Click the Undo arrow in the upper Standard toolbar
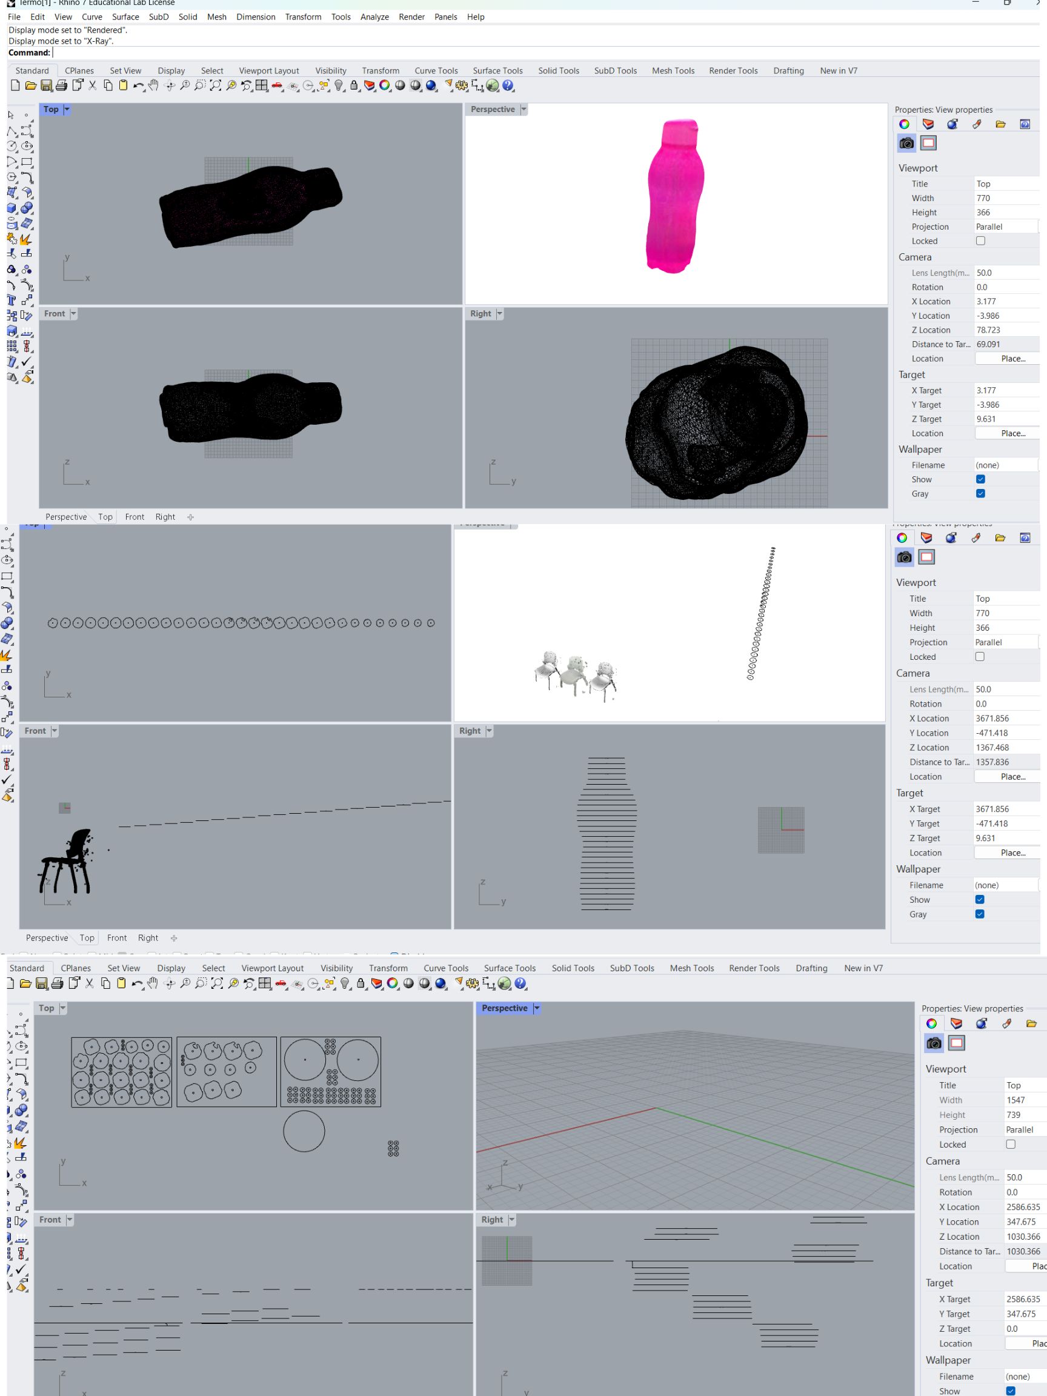 [x=138, y=86]
